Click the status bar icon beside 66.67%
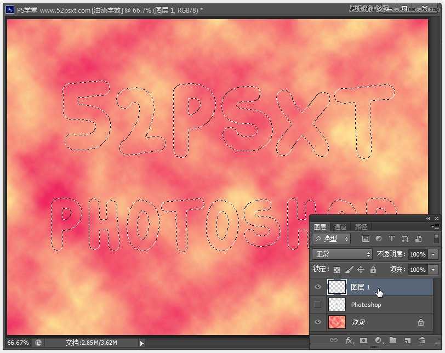This screenshot has height=353, width=445. pyautogui.click(x=38, y=343)
